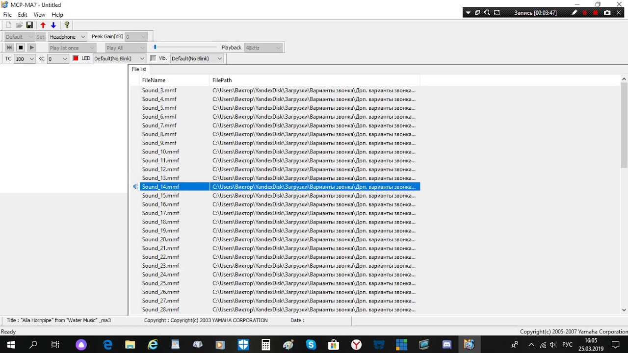Screen dimensions: 628x353
Task: Click the Set button
Action: (40, 37)
